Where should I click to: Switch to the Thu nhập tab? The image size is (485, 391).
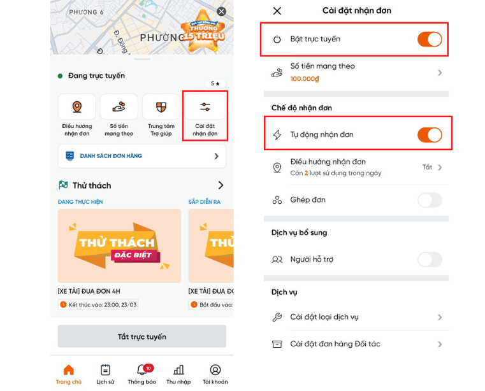(x=178, y=373)
